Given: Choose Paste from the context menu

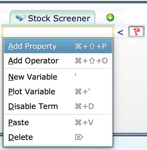Looking at the screenshot, I should coord(58,122).
